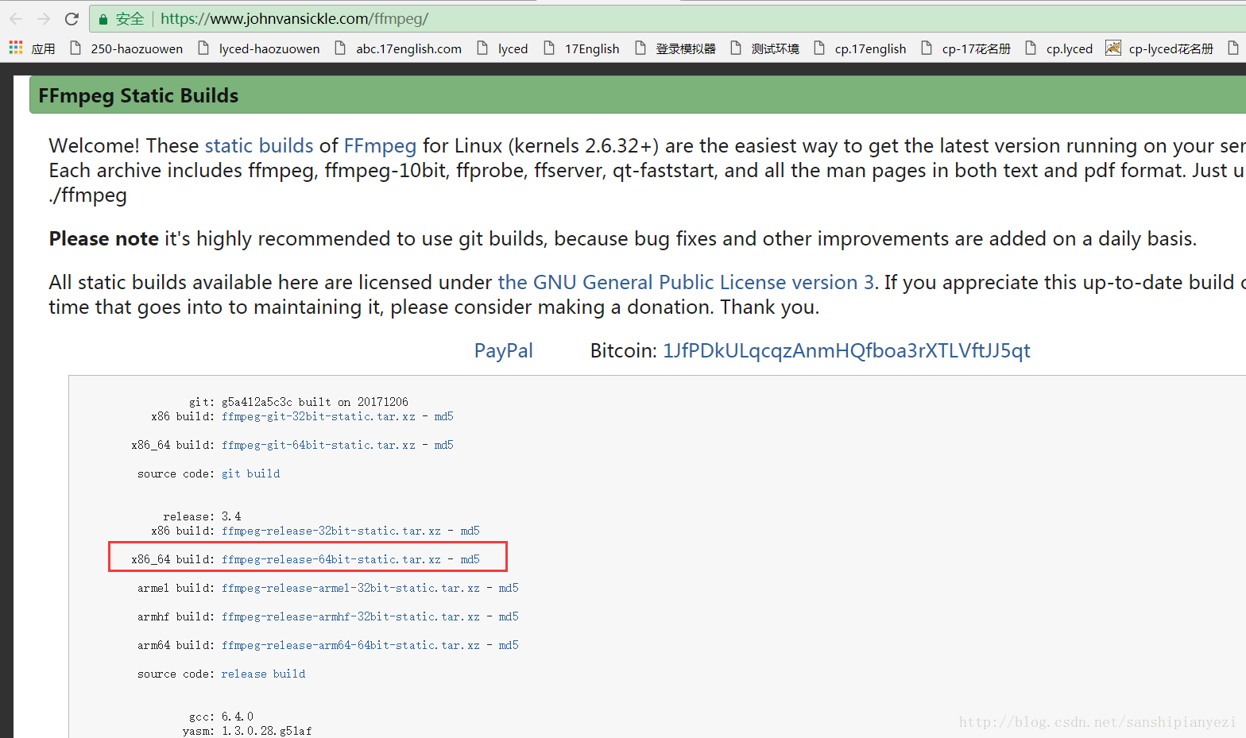Open the cp-lyced花名册 bookmark
This screenshot has width=1246, height=738.
(x=1160, y=48)
